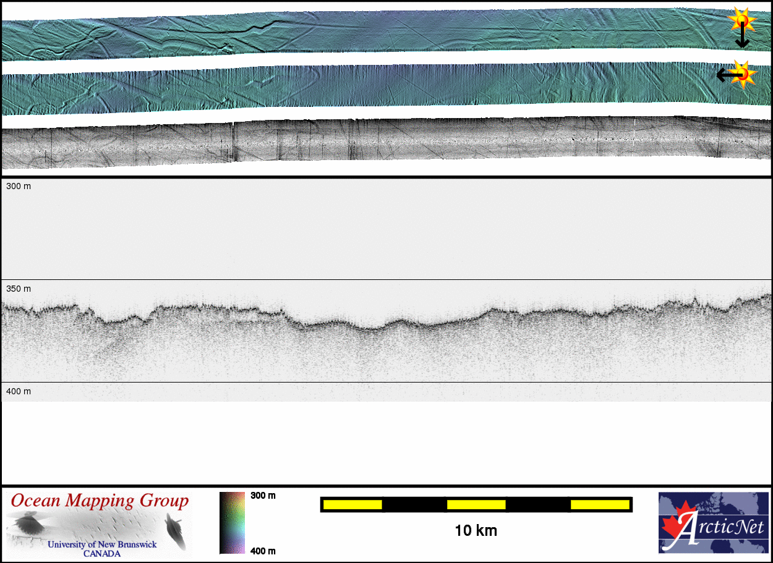This screenshot has width=773, height=563.
Task: Select the 400 m depth label in profile
Action: 18,391
